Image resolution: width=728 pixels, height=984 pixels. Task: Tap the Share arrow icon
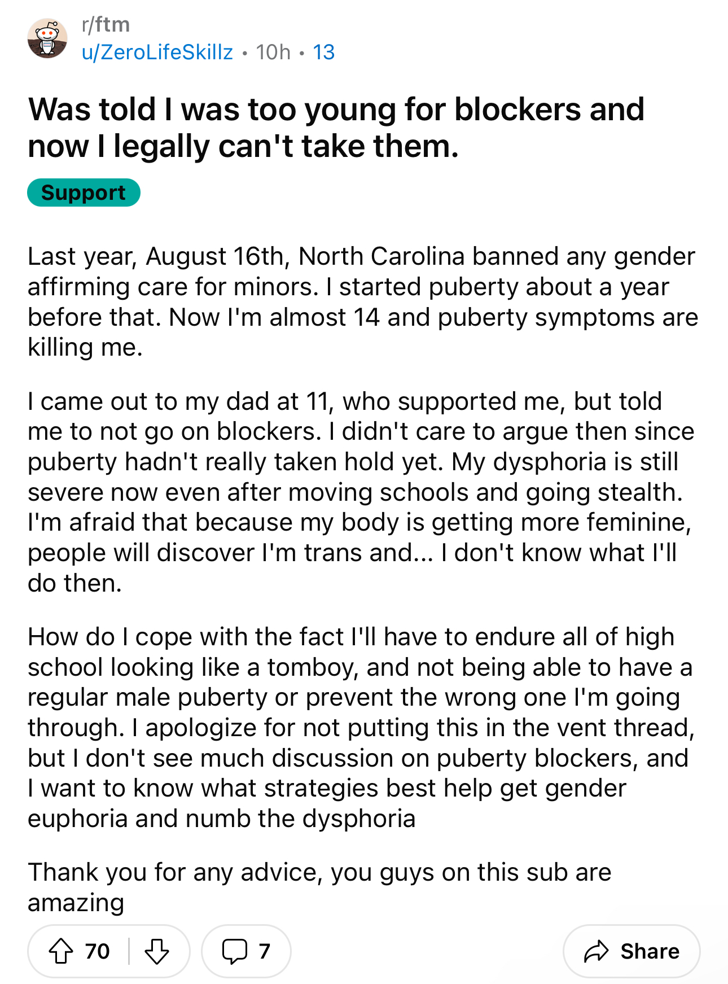[x=597, y=951]
